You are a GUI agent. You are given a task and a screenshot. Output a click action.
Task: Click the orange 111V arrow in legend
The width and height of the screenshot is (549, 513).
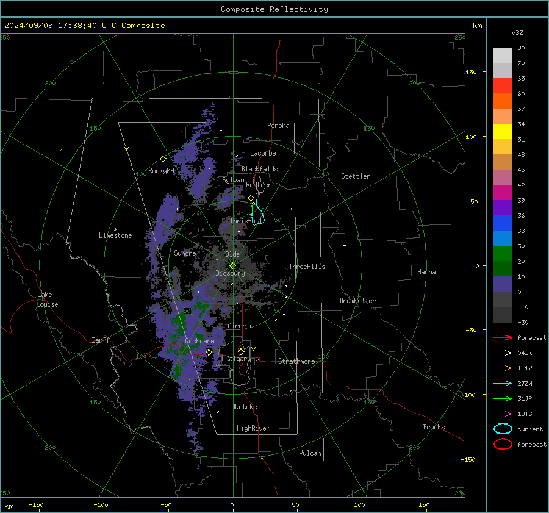(503, 368)
